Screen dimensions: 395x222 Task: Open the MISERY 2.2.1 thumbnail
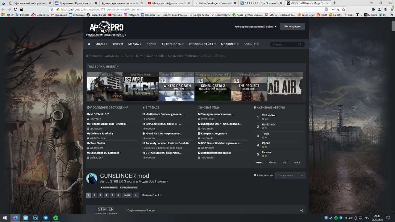tap(105, 86)
